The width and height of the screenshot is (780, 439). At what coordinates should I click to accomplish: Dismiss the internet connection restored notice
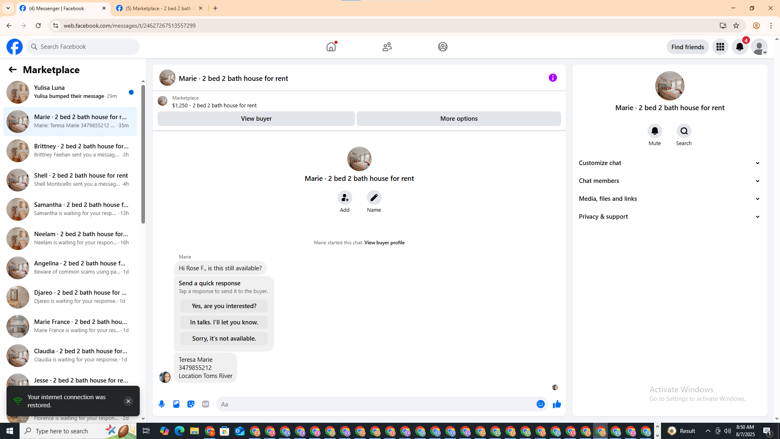click(128, 401)
